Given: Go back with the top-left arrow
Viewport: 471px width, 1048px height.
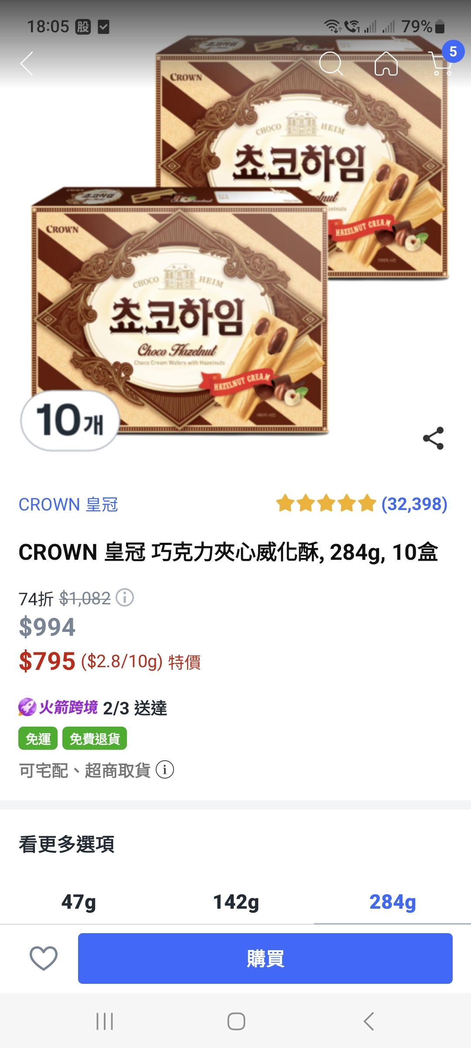Looking at the screenshot, I should [27, 64].
